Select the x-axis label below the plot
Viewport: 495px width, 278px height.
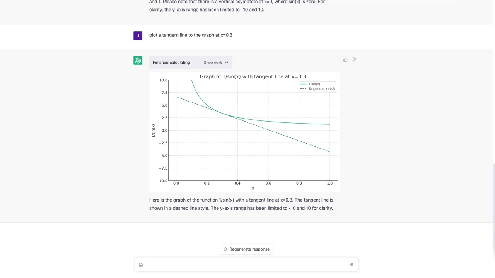253,188
